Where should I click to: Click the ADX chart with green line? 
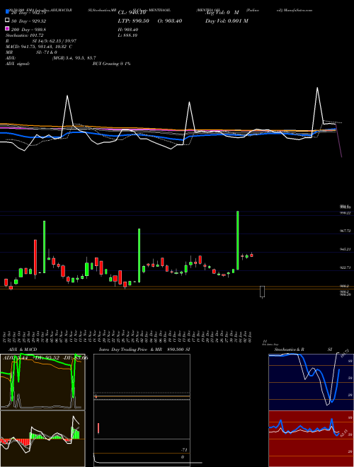click(42, 381)
